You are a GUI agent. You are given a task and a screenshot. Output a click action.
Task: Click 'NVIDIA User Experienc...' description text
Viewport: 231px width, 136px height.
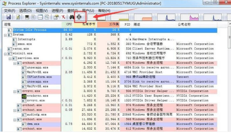tap(153, 96)
